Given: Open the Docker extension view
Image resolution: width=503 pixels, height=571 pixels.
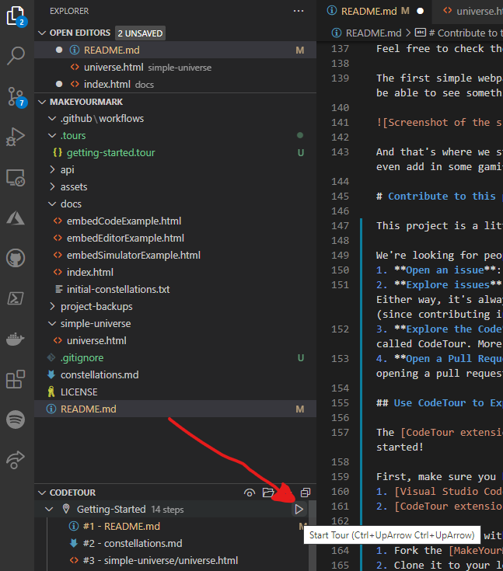Looking at the screenshot, I should tap(16, 339).
